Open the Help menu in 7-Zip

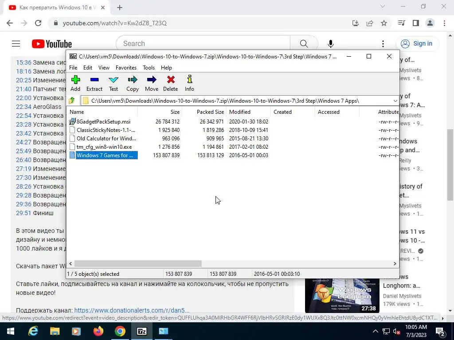click(x=167, y=68)
